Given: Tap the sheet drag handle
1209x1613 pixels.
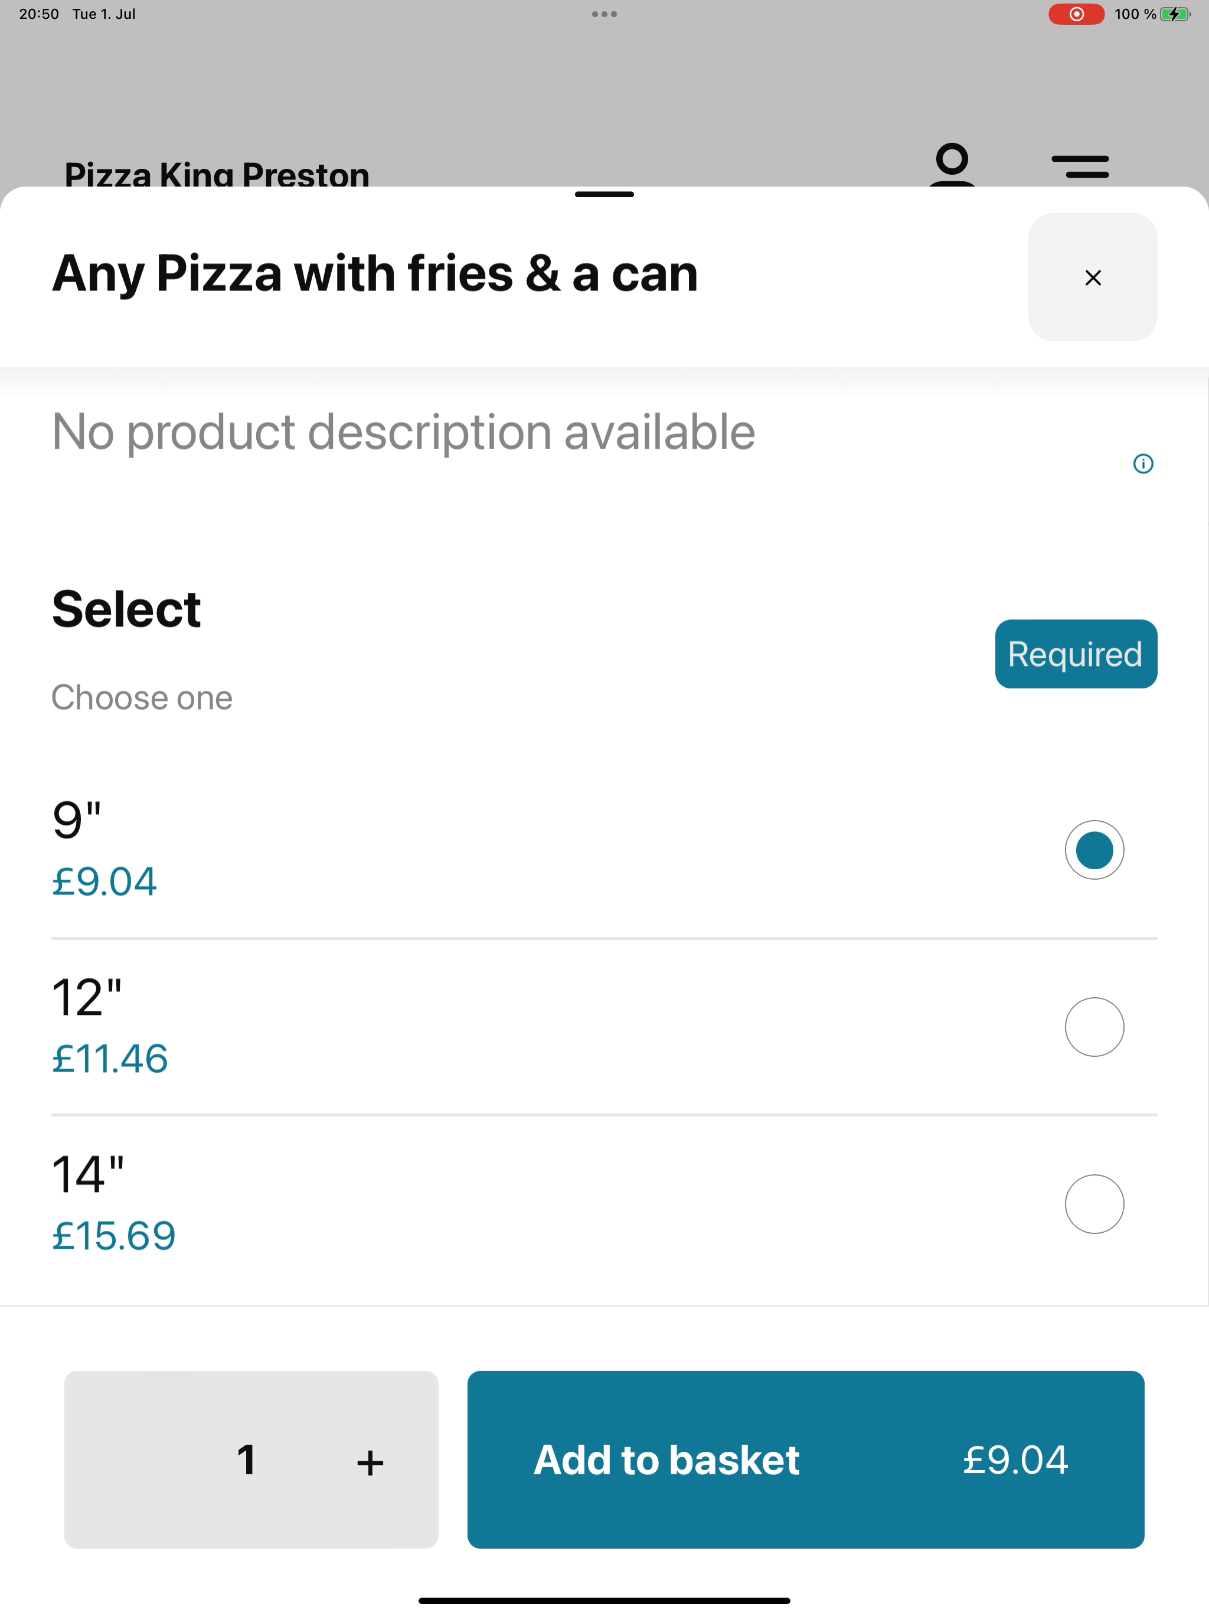Looking at the screenshot, I should (x=604, y=194).
